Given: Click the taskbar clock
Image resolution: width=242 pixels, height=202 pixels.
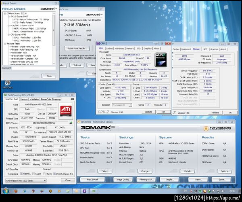Looking at the screenshot, I should pyautogui.click(x=232, y=191).
